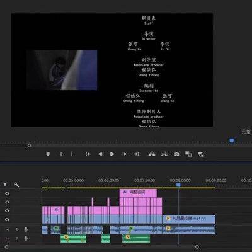Click the timeline scrollbar left handle
The image size is (252, 252).
tap(6, 247)
